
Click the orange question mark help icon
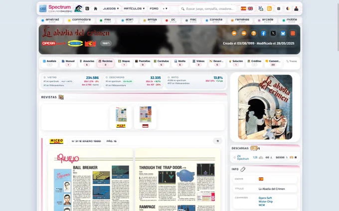pyautogui.click(x=254, y=33)
